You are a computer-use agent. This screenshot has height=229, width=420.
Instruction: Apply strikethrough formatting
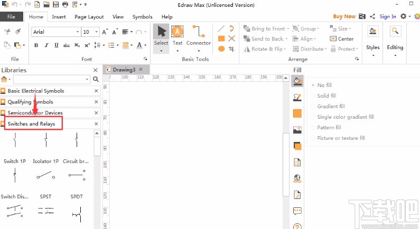coord(67,45)
